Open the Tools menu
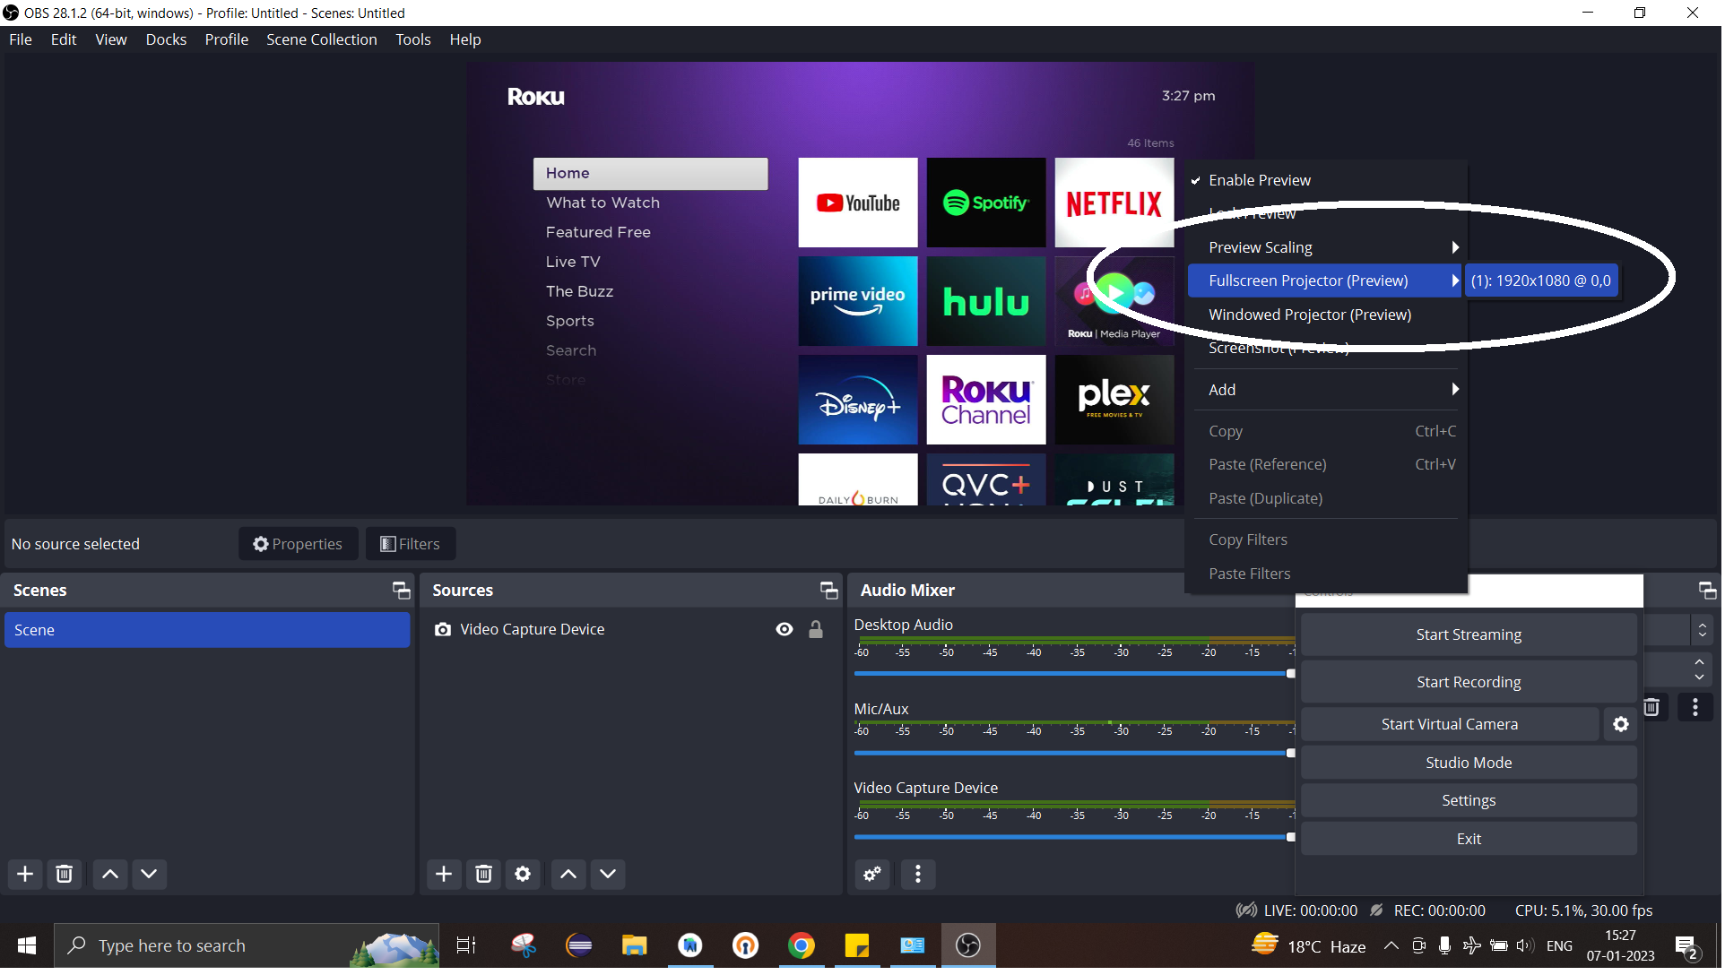This screenshot has height=975, width=1725. pos(414,39)
